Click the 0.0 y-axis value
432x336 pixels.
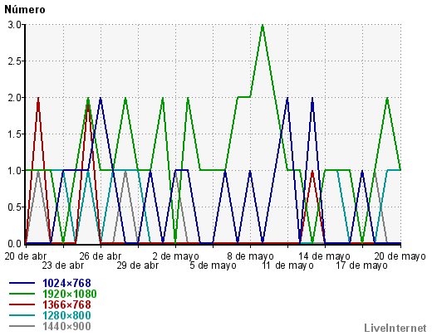[14, 244]
